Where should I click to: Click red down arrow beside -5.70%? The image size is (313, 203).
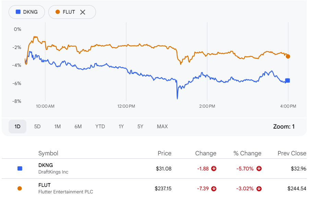(x=259, y=168)
